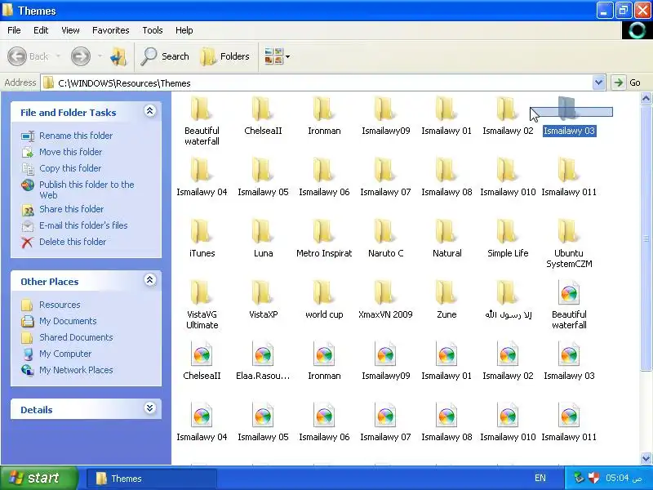Open the View menu

pyautogui.click(x=70, y=30)
